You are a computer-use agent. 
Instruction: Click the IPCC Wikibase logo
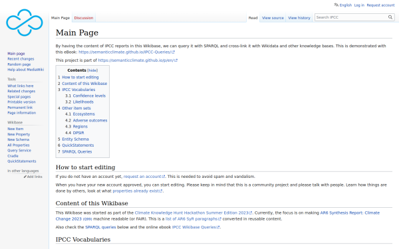click(25, 23)
